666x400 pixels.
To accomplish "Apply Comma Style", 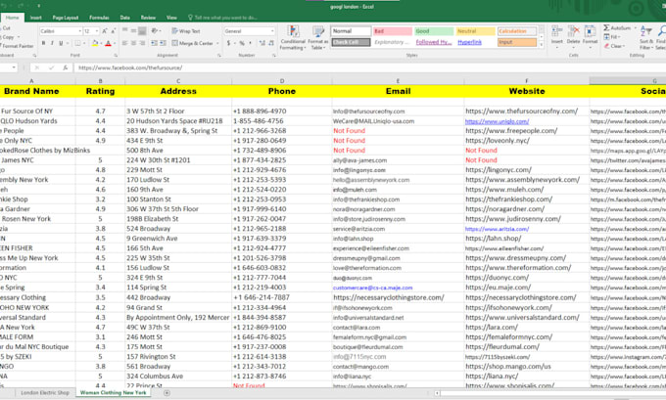I will click(x=250, y=43).
